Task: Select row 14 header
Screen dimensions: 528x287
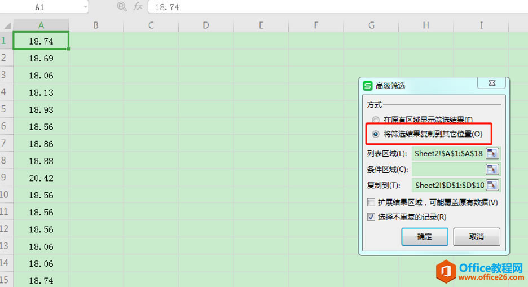Action: [x=6, y=263]
